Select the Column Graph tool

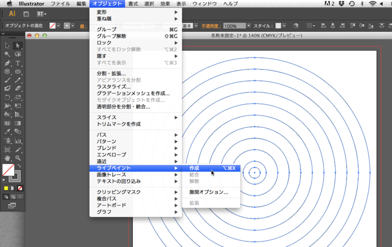pos(18,141)
